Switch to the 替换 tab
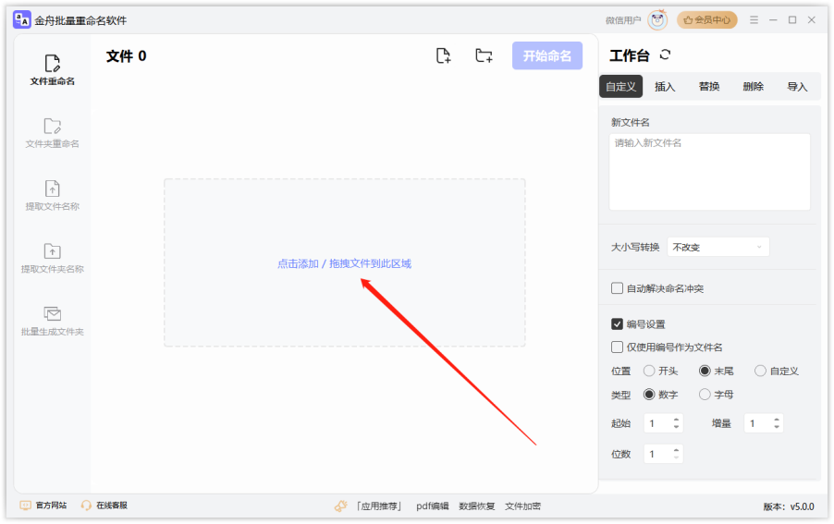The image size is (834, 524). [709, 87]
